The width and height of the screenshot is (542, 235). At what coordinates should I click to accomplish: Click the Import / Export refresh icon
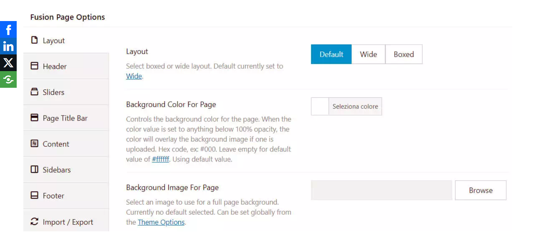(34, 221)
